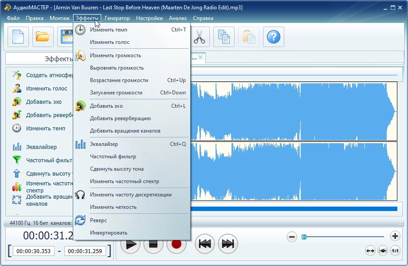Open the 'Генератор' menu

pyautogui.click(x=117, y=18)
